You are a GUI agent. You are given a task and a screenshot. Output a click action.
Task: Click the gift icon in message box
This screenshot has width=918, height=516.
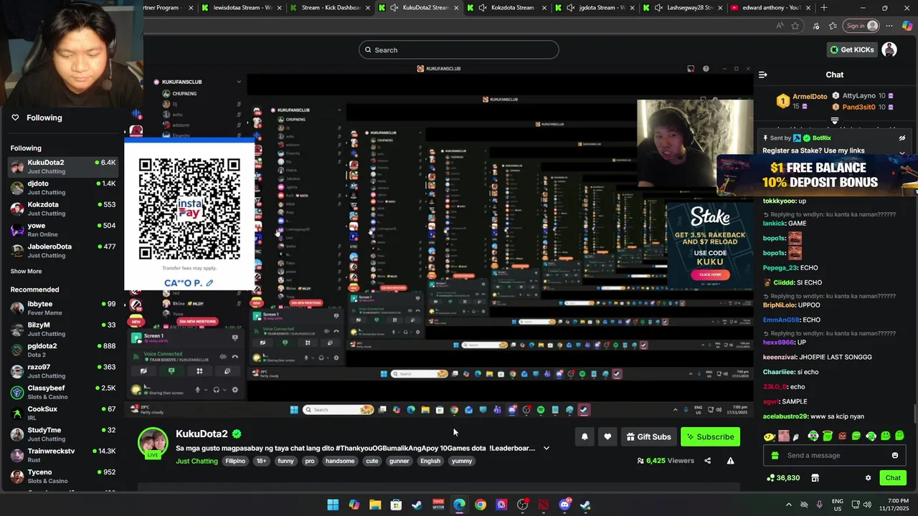click(775, 456)
